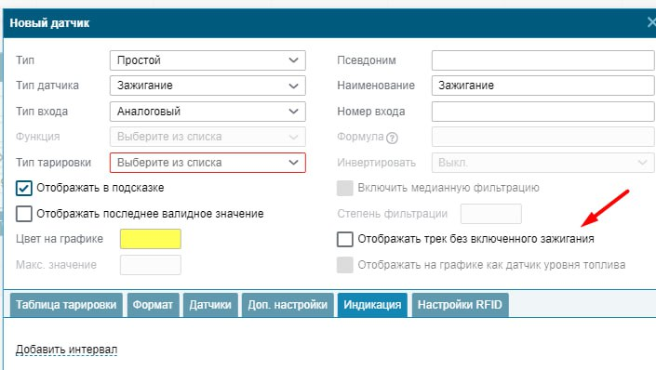Open the Тип dropdown set to Простой

(x=208, y=60)
